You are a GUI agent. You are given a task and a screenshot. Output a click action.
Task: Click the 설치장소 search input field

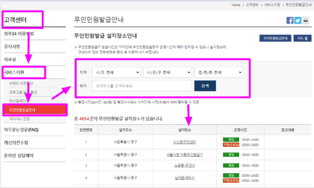click(x=142, y=86)
